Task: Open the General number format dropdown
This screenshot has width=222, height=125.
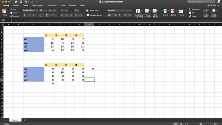Action: coord(119,10)
